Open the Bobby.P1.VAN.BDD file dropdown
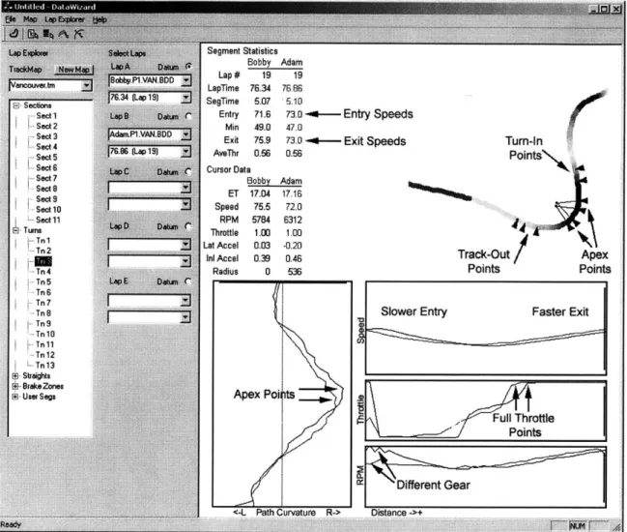The image size is (627, 532). [185, 80]
